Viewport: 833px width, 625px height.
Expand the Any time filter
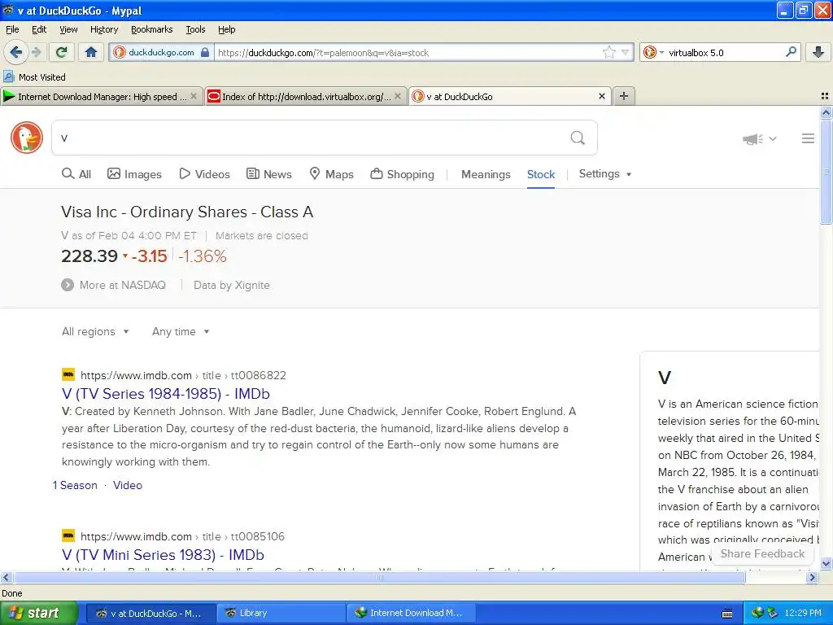click(x=181, y=331)
